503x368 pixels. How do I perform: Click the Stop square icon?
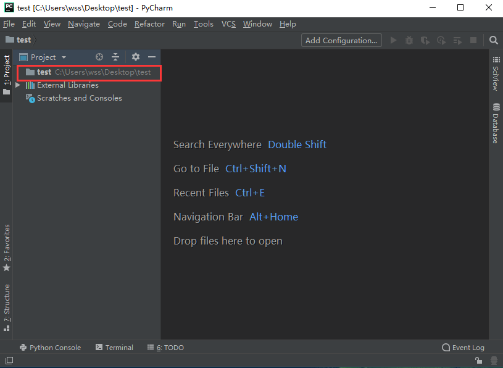[473, 40]
